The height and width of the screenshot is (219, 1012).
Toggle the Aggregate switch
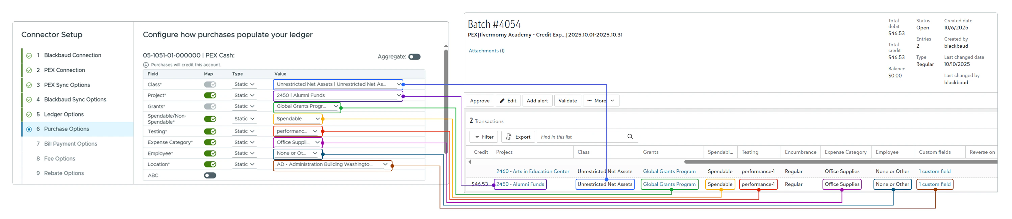click(414, 57)
